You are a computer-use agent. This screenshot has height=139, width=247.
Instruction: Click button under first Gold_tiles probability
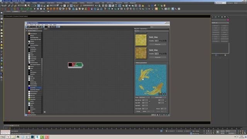coord(158,44)
